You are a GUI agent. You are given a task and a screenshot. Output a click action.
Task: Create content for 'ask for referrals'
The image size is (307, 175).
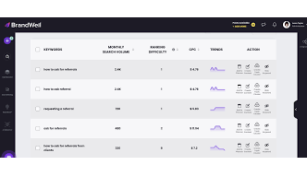pyautogui.click(x=247, y=128)
